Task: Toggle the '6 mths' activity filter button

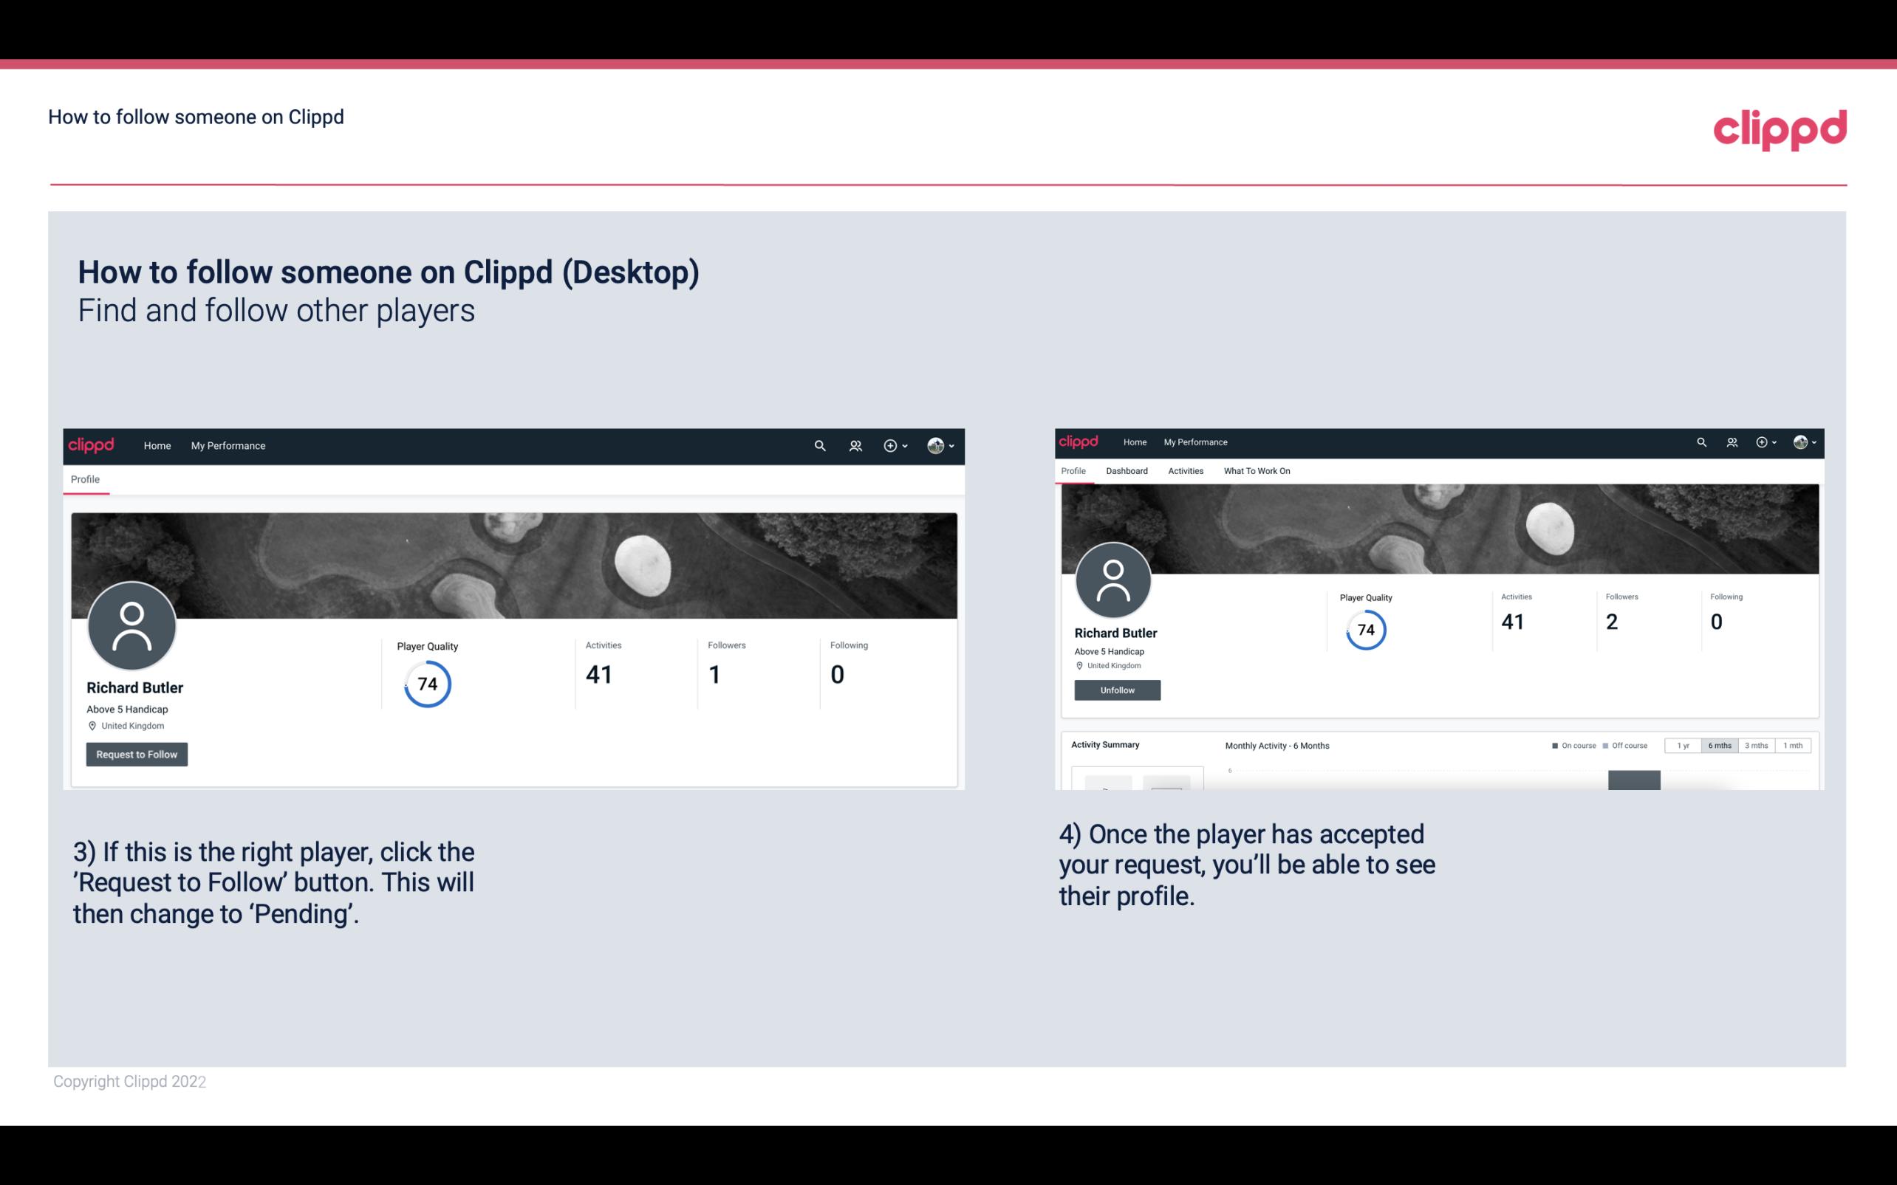Action: tap(1720, 746)
